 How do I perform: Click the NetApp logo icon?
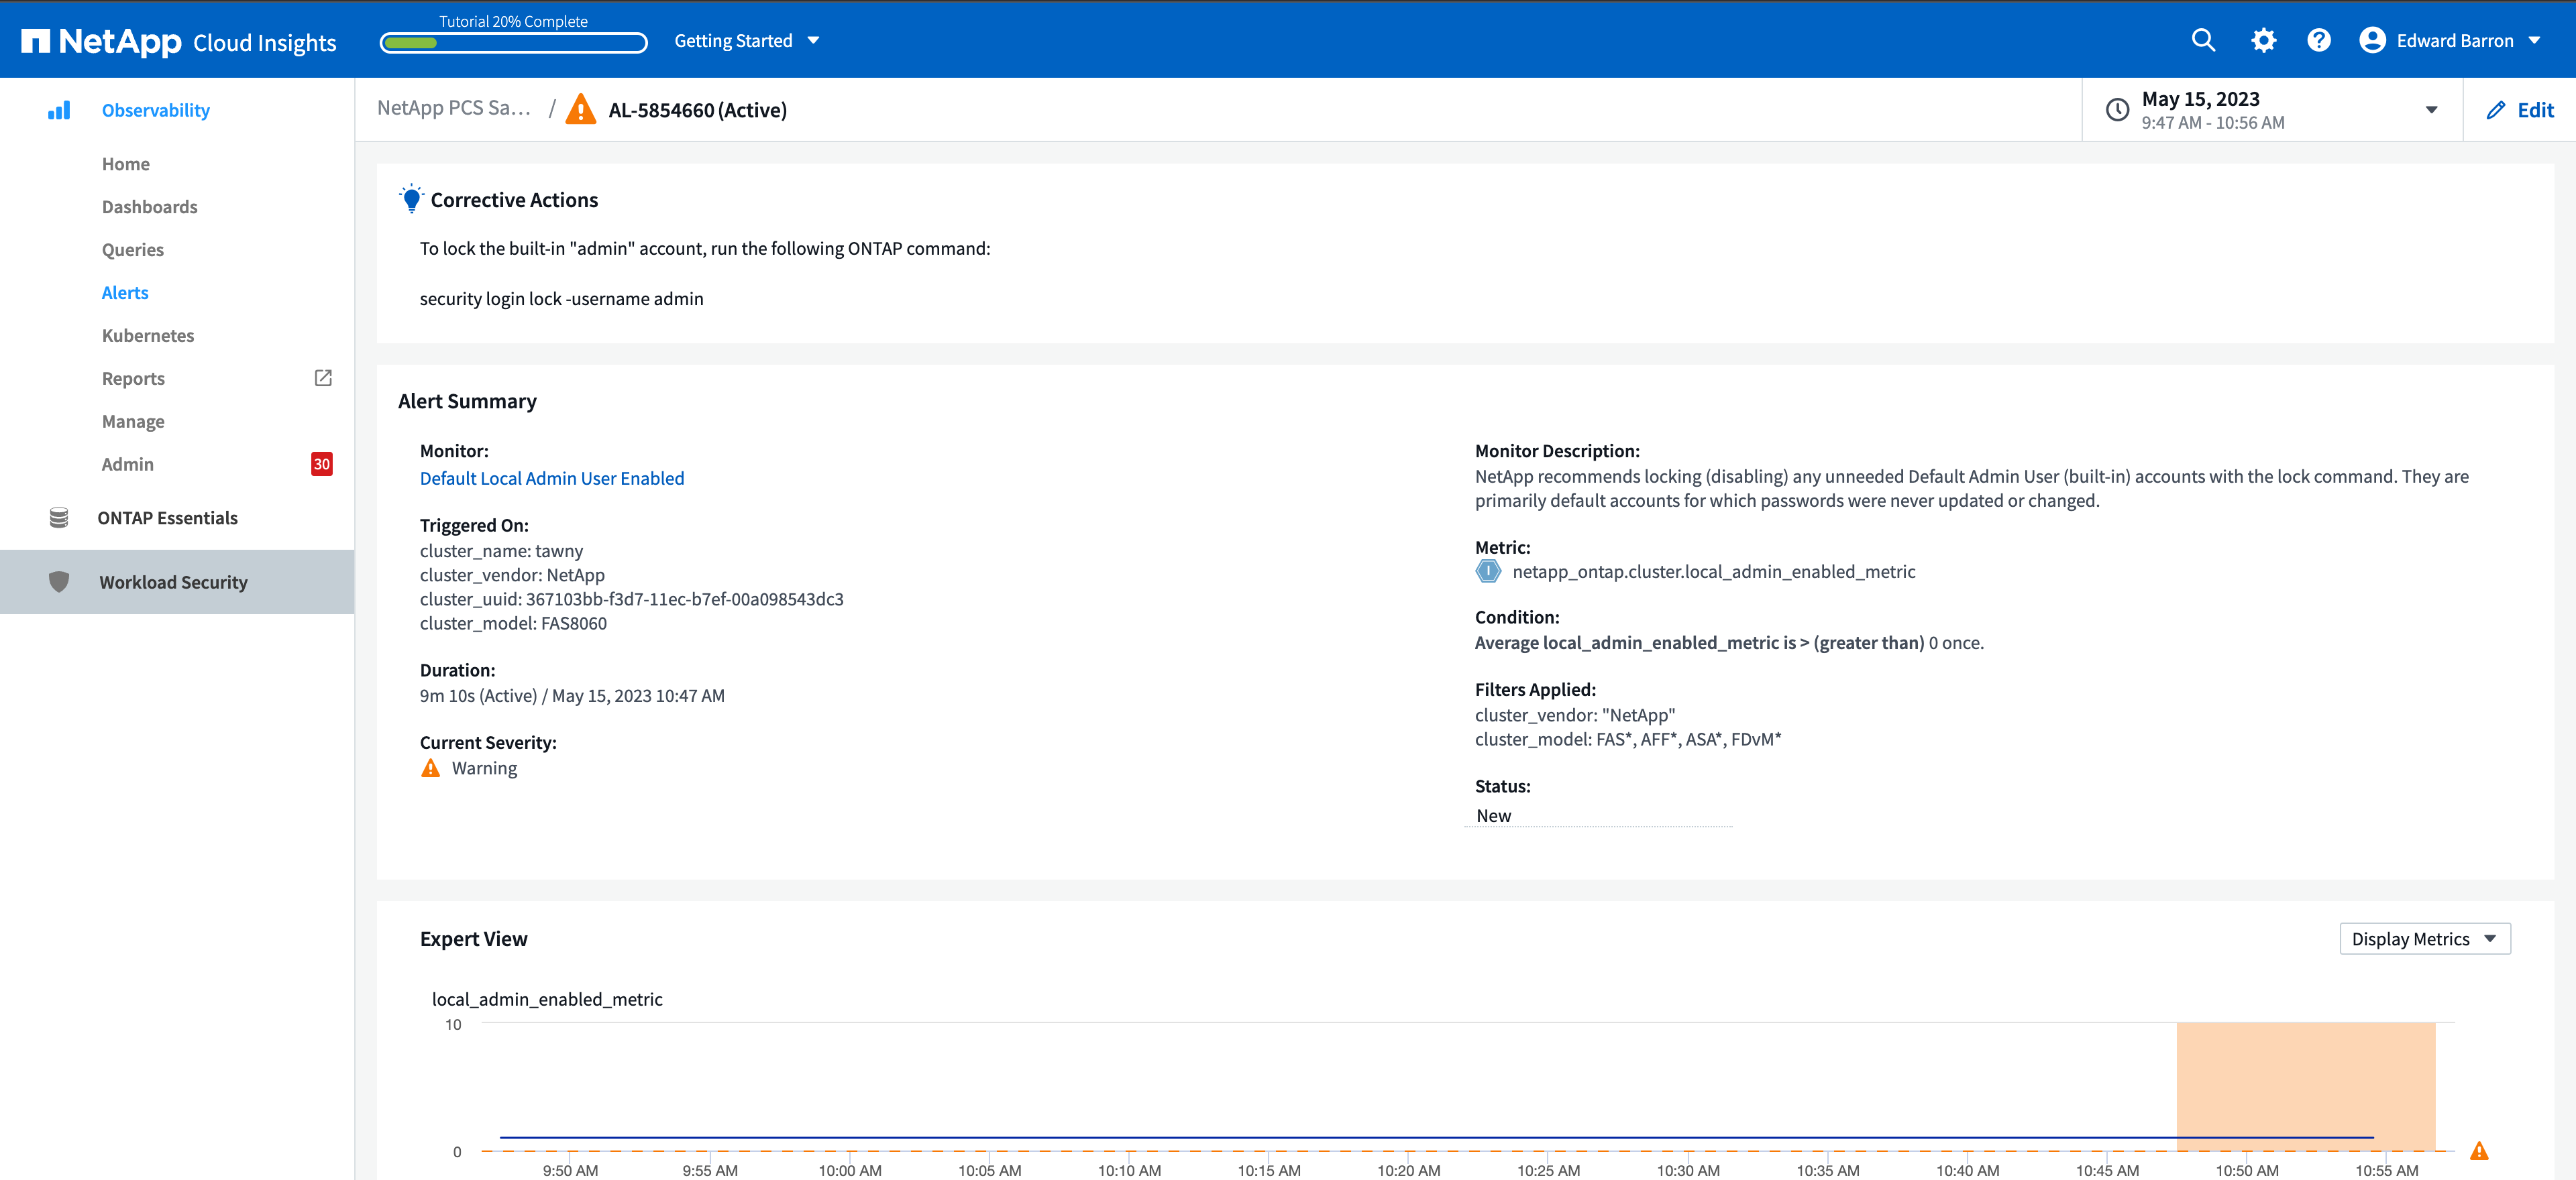point(36,41)
